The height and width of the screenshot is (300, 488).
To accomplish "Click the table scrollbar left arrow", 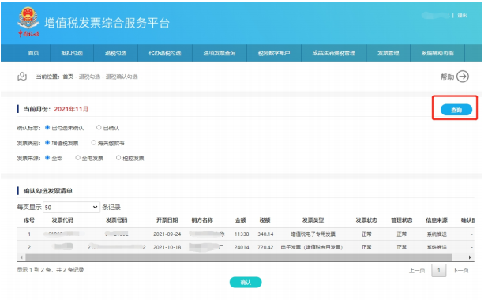I will click(21, 257).
